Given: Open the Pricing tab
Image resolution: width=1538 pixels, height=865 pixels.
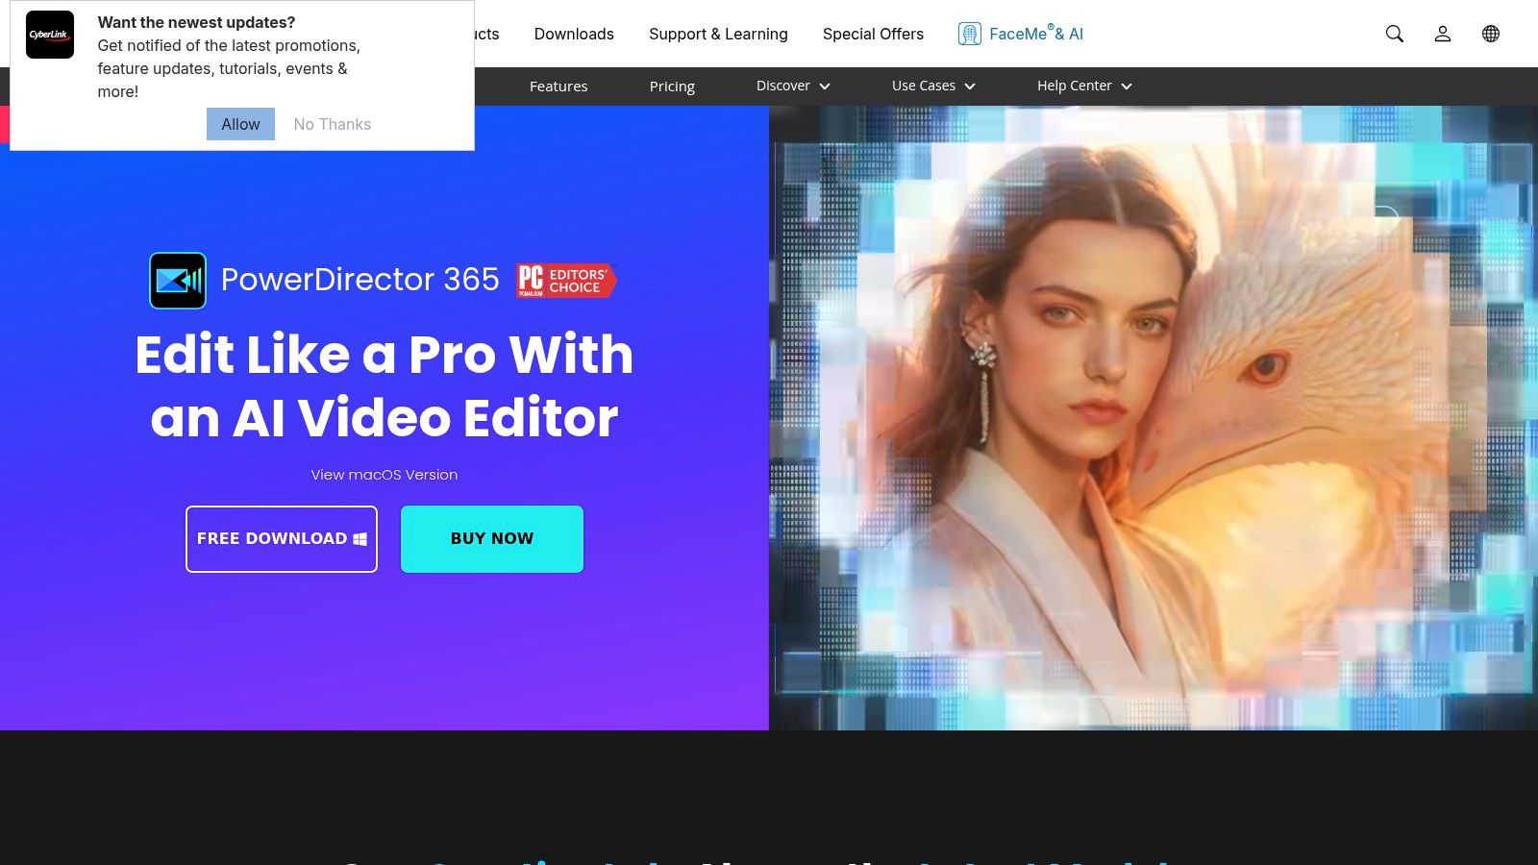Looking at the screenshot, I should (672, 86).
